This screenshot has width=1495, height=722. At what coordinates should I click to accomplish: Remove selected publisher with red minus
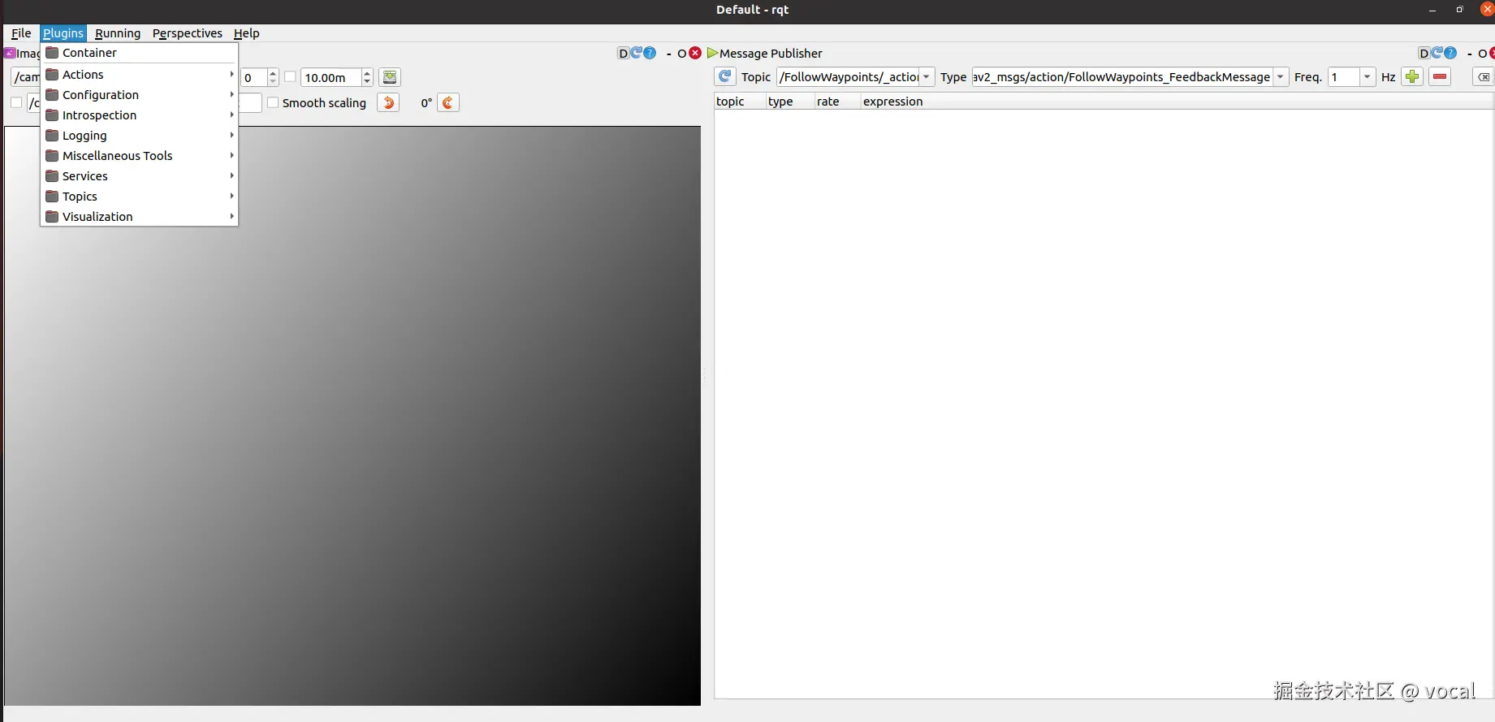(x=1440, y=76)
